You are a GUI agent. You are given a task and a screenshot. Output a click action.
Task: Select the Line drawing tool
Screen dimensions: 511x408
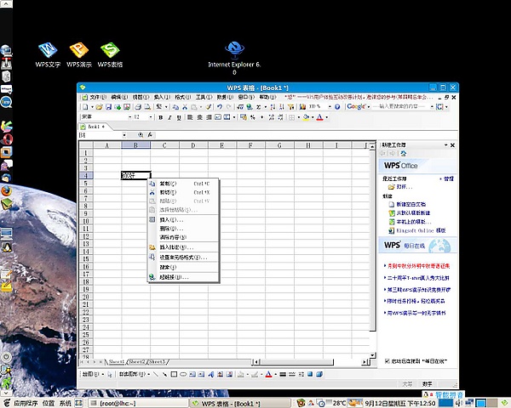(156, 375)
